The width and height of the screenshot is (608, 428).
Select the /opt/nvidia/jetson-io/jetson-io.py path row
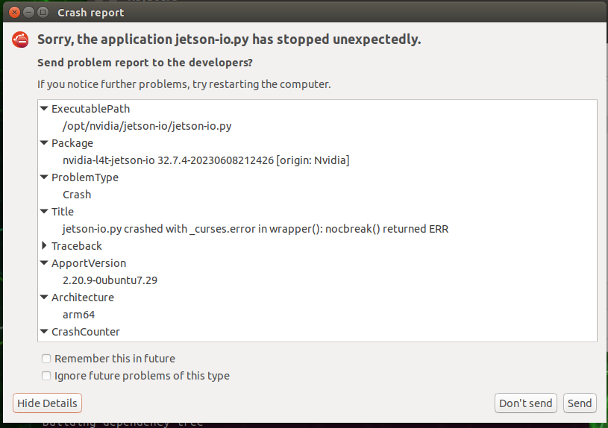coord(147,126)
